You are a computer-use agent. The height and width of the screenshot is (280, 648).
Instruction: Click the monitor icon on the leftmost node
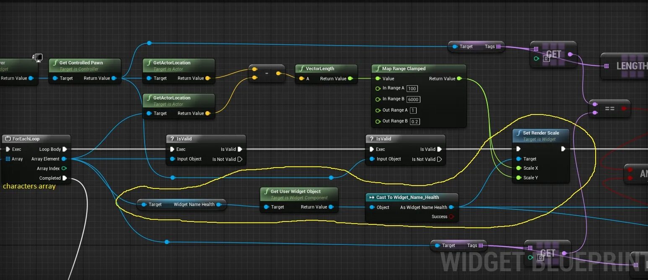click(x=38, y=57)
